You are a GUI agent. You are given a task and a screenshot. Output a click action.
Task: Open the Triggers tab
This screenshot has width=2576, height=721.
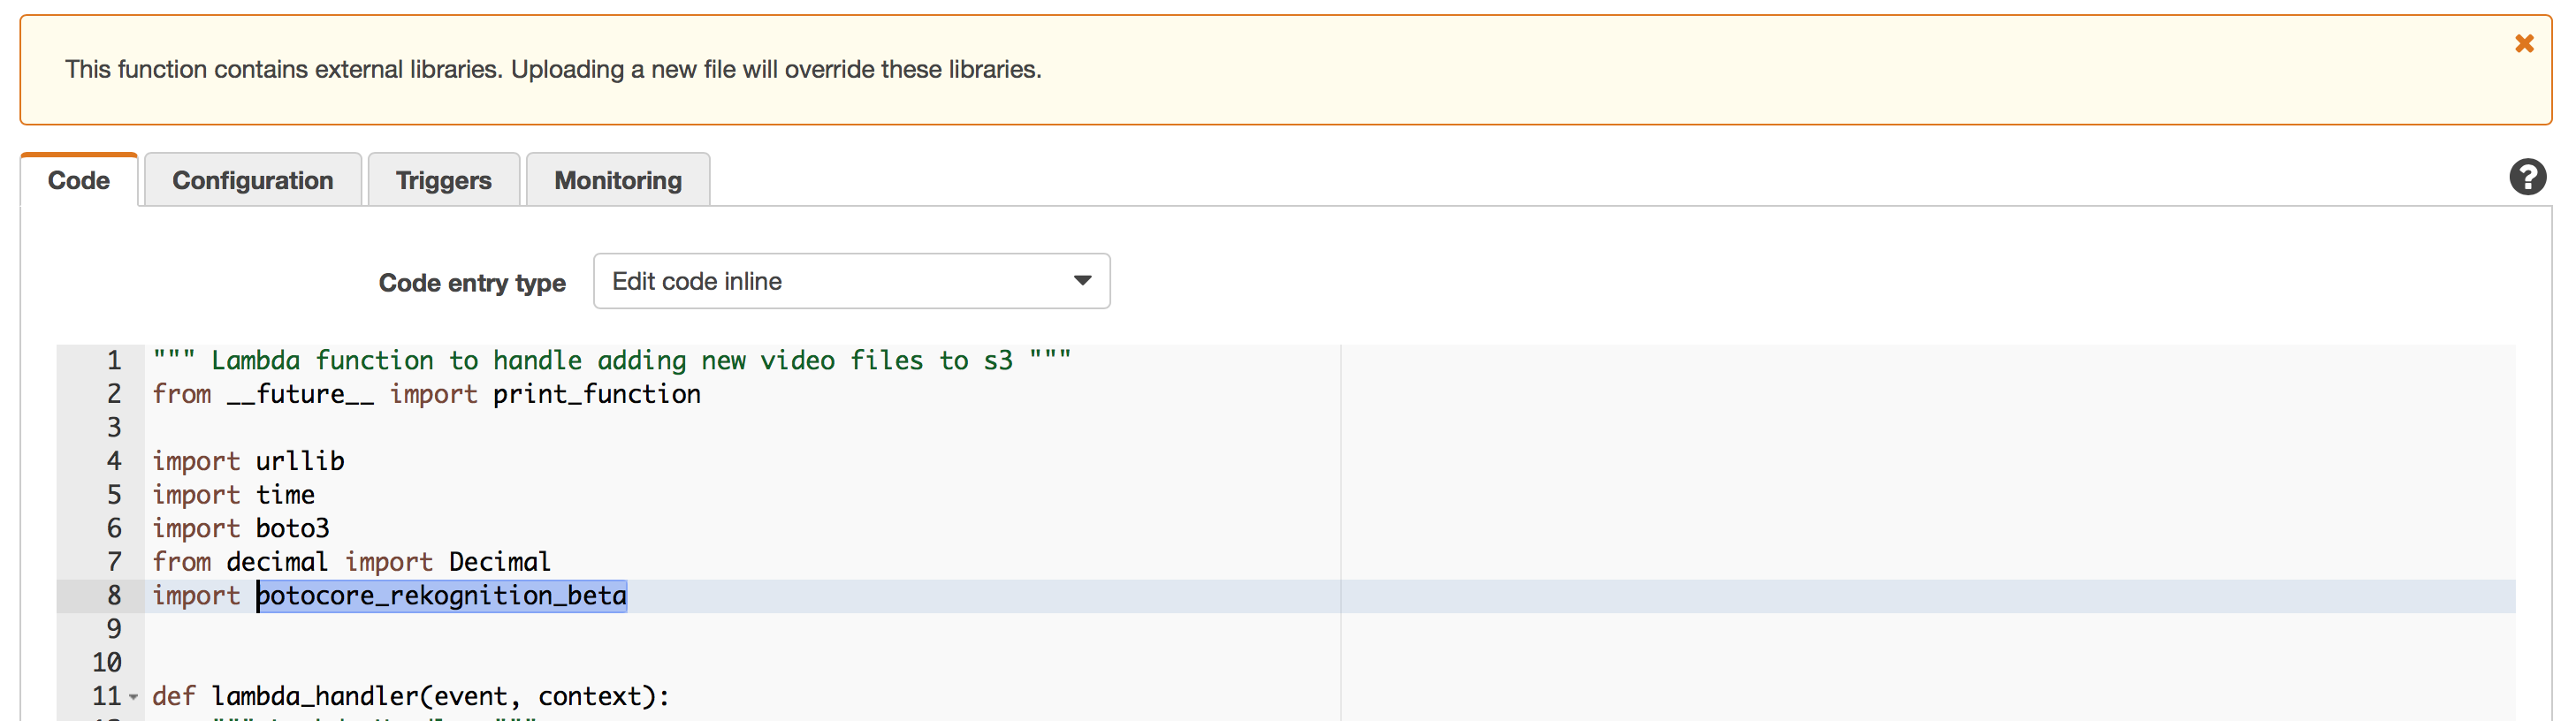(444, 180)
